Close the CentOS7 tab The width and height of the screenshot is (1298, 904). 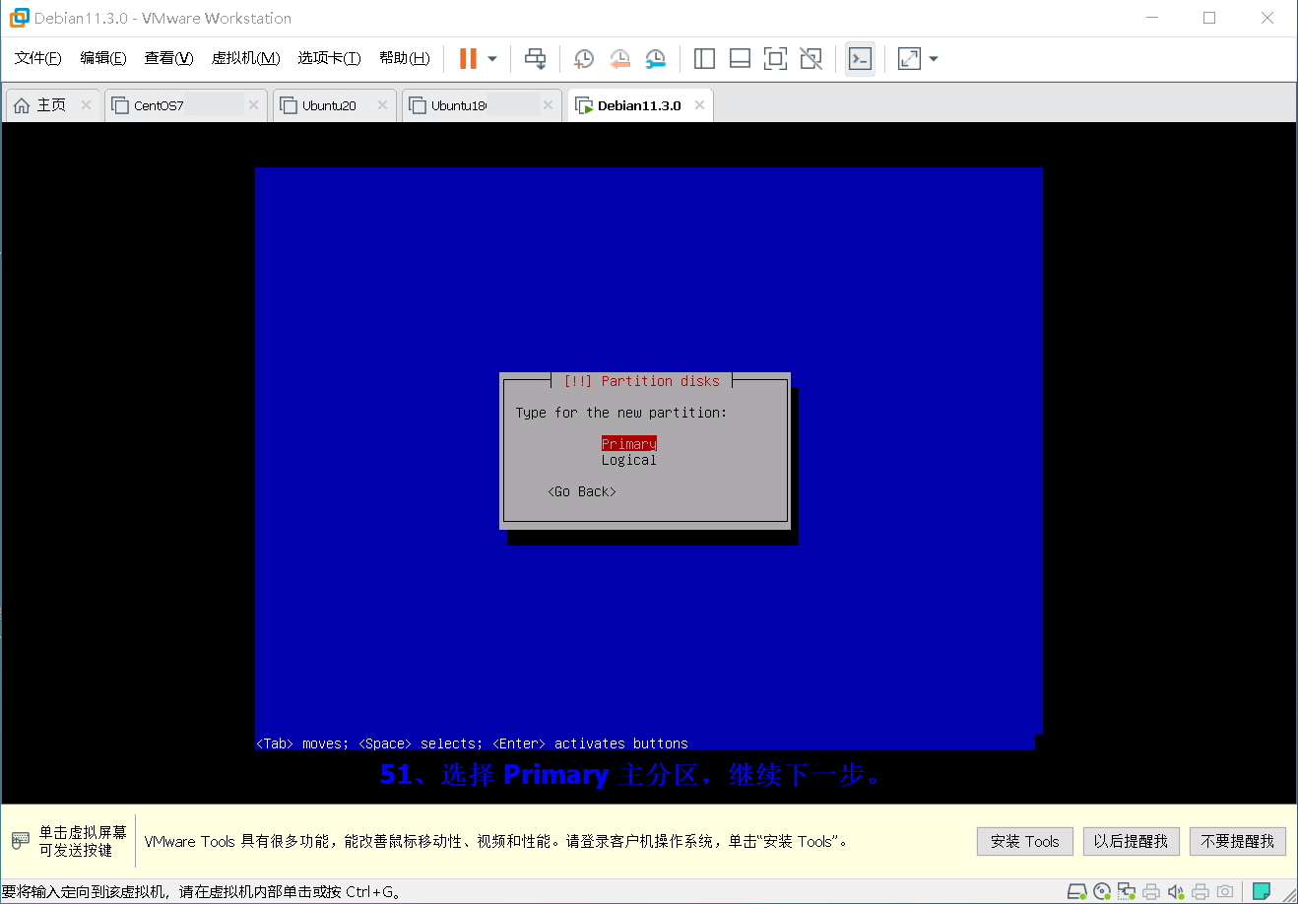pos(254,105)
